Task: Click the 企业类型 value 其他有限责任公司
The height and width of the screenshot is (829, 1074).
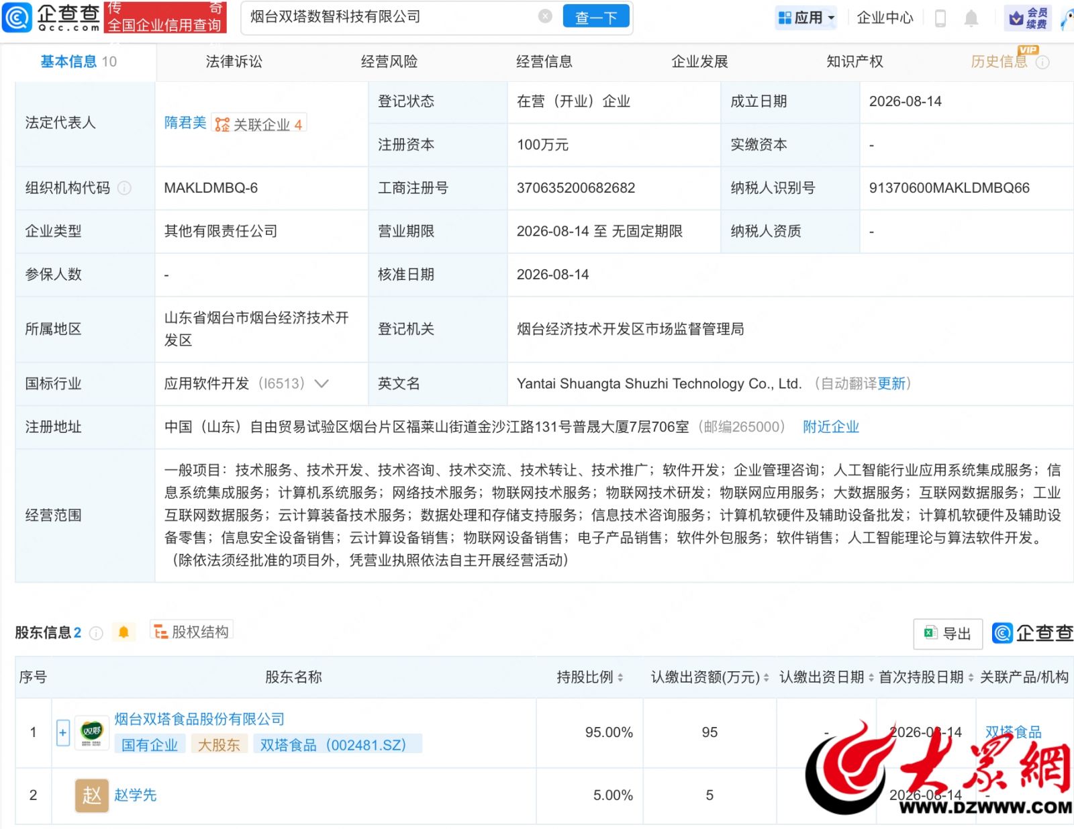Action: [221, 232]
